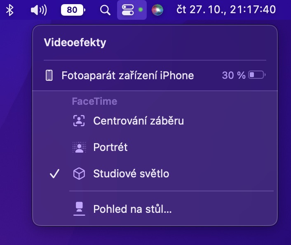Launch Siri from the menu bar

tap(157, 10)
